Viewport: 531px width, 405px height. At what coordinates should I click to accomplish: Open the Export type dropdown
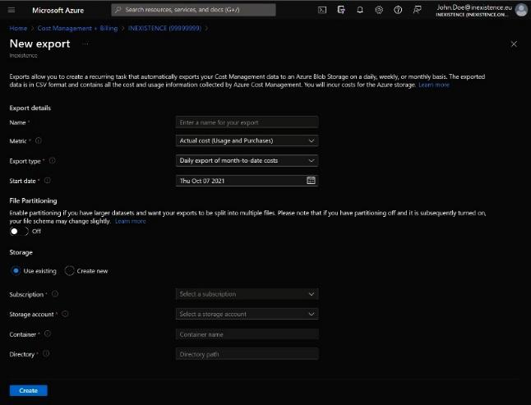pyautogui.click(x=247, y=161)
